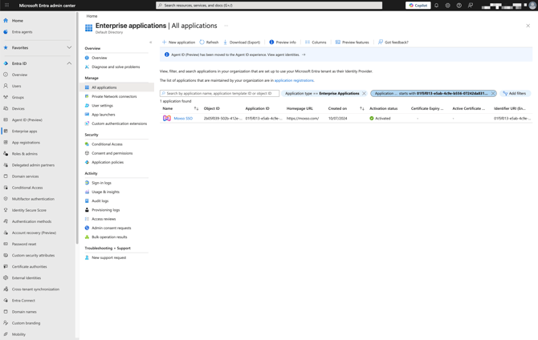This screenshot has width=538, height=340.
Task: Open the Copilot assistant
Action: 418,6
